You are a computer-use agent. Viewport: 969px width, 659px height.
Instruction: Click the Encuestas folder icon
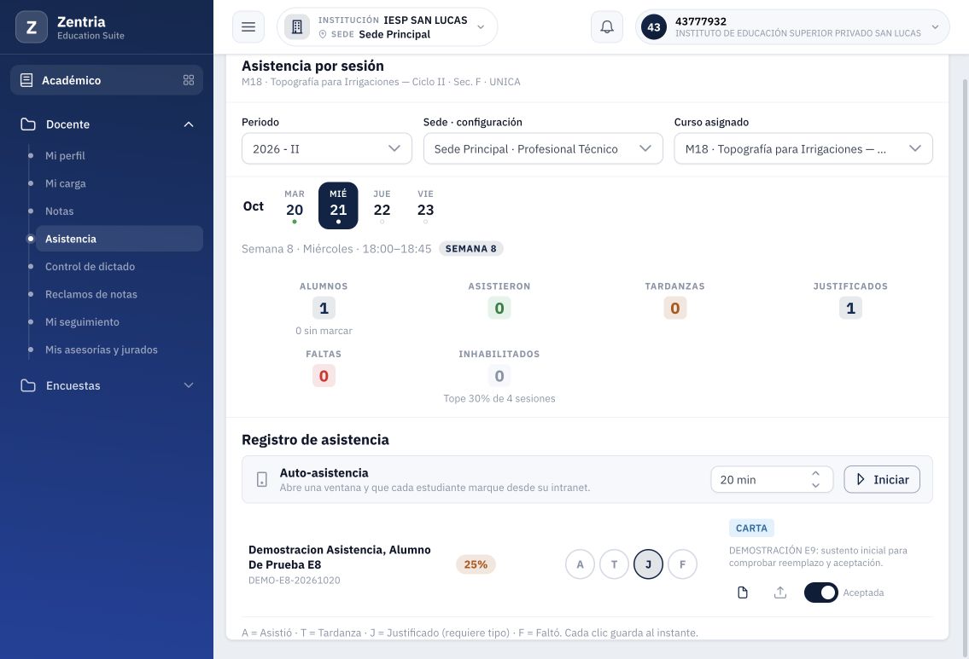point(28,385)
